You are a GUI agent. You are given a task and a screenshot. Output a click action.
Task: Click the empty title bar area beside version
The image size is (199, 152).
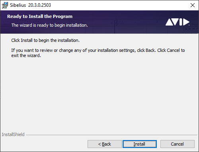point(119,5)
